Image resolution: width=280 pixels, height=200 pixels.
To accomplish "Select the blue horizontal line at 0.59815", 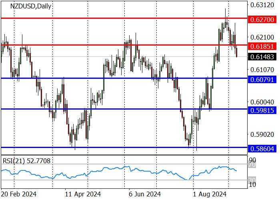I will (x=124, y=109).
